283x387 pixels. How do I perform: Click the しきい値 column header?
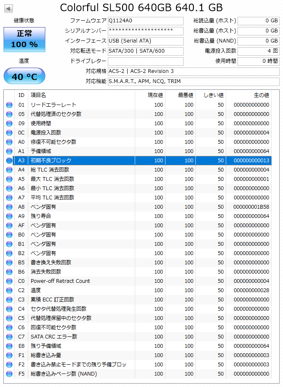[x=211, y=95]
